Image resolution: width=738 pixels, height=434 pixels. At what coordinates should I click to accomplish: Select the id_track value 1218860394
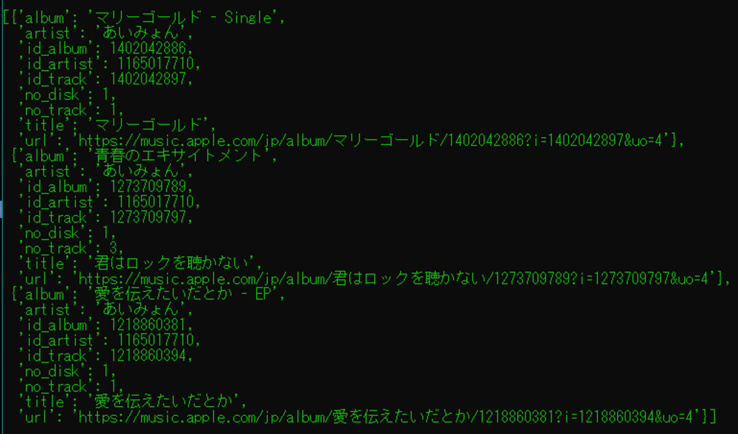click(x=148, y=356)
